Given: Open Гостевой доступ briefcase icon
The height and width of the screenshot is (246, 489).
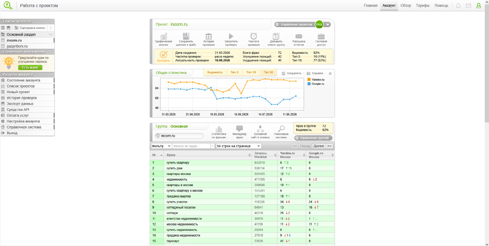Looking at the screenshot, I should click(321, 36).
